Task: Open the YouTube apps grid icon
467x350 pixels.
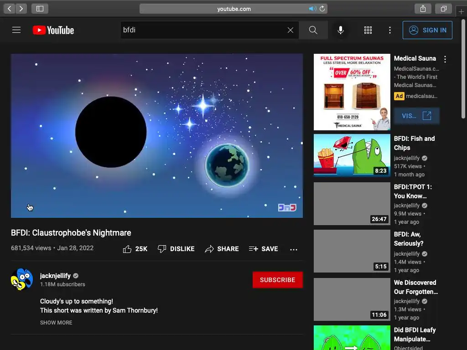Action: [x=368, y=30]
